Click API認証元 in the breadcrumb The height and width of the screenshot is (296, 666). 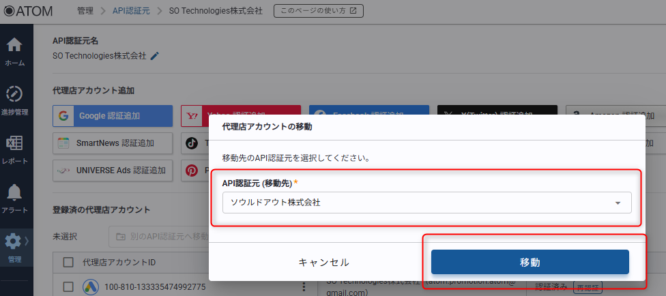130,11
